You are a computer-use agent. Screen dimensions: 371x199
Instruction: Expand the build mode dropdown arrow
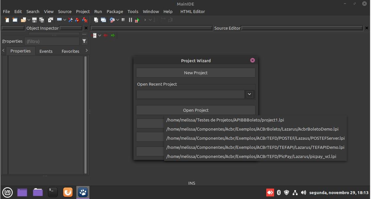pyautogui.click(x=117, y=20)
